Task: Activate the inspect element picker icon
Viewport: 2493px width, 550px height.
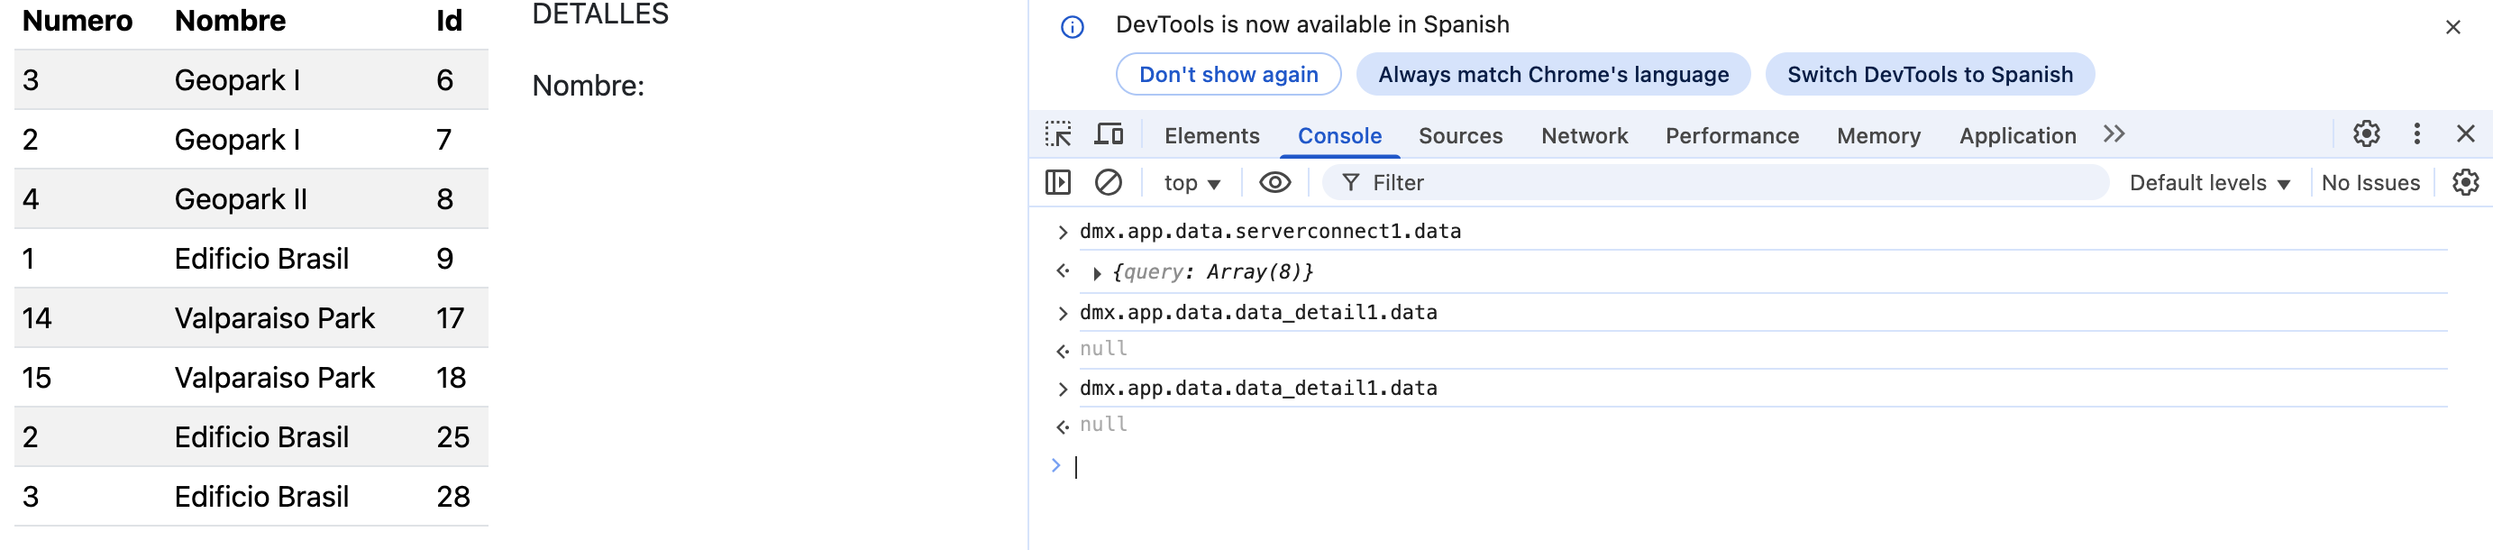Action: click(x=1058, y=134)
